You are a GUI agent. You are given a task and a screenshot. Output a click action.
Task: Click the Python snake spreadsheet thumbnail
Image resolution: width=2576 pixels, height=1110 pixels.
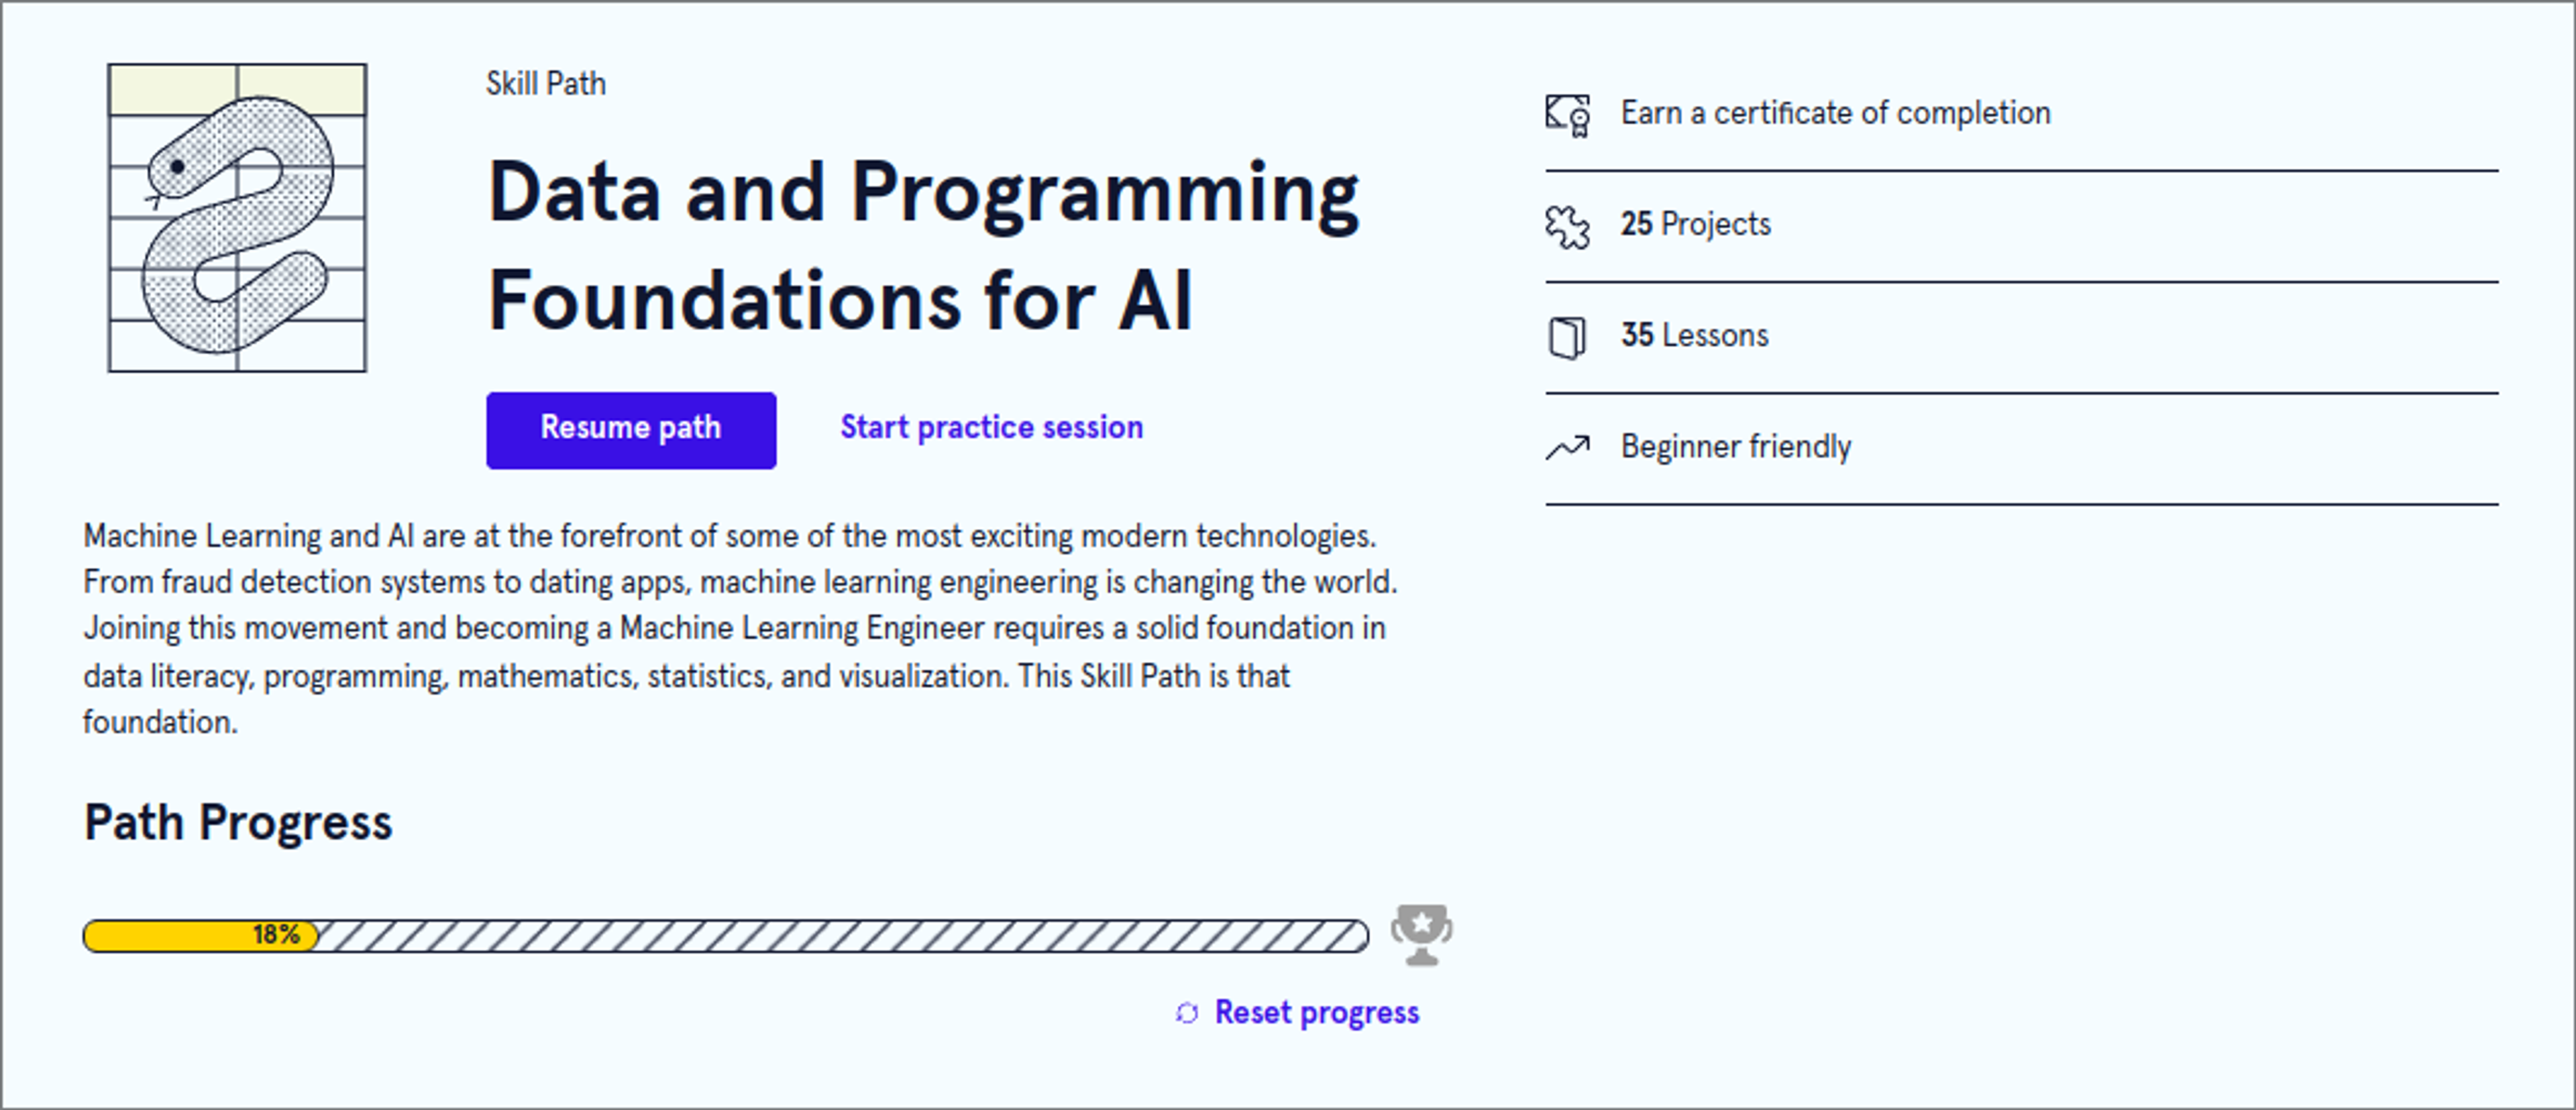coord(237,218)
